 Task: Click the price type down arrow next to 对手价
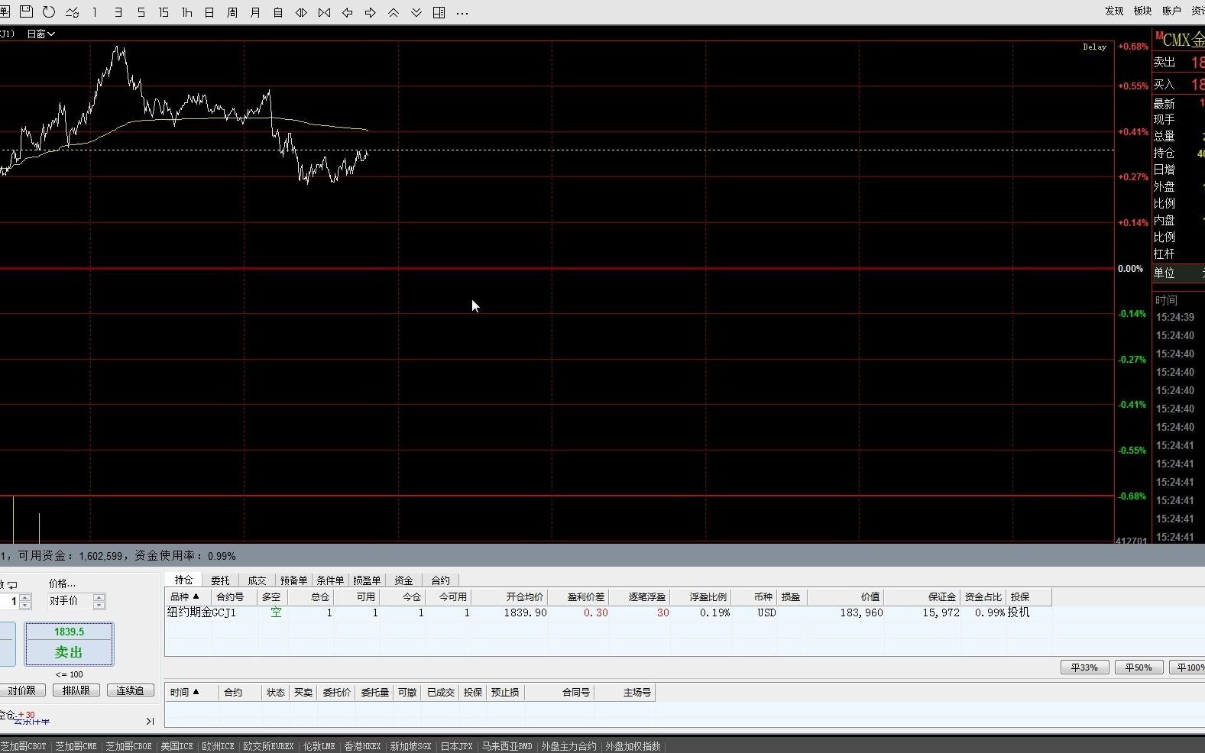[x=99, y=606]
